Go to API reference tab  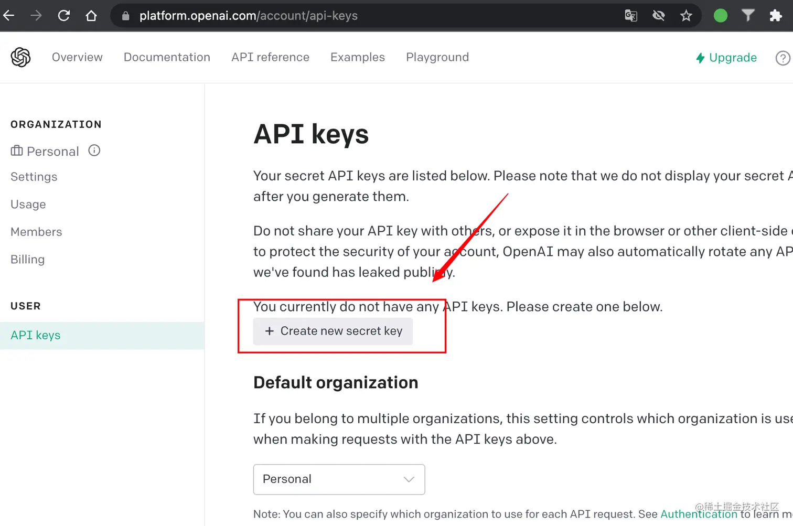(270, 57)
